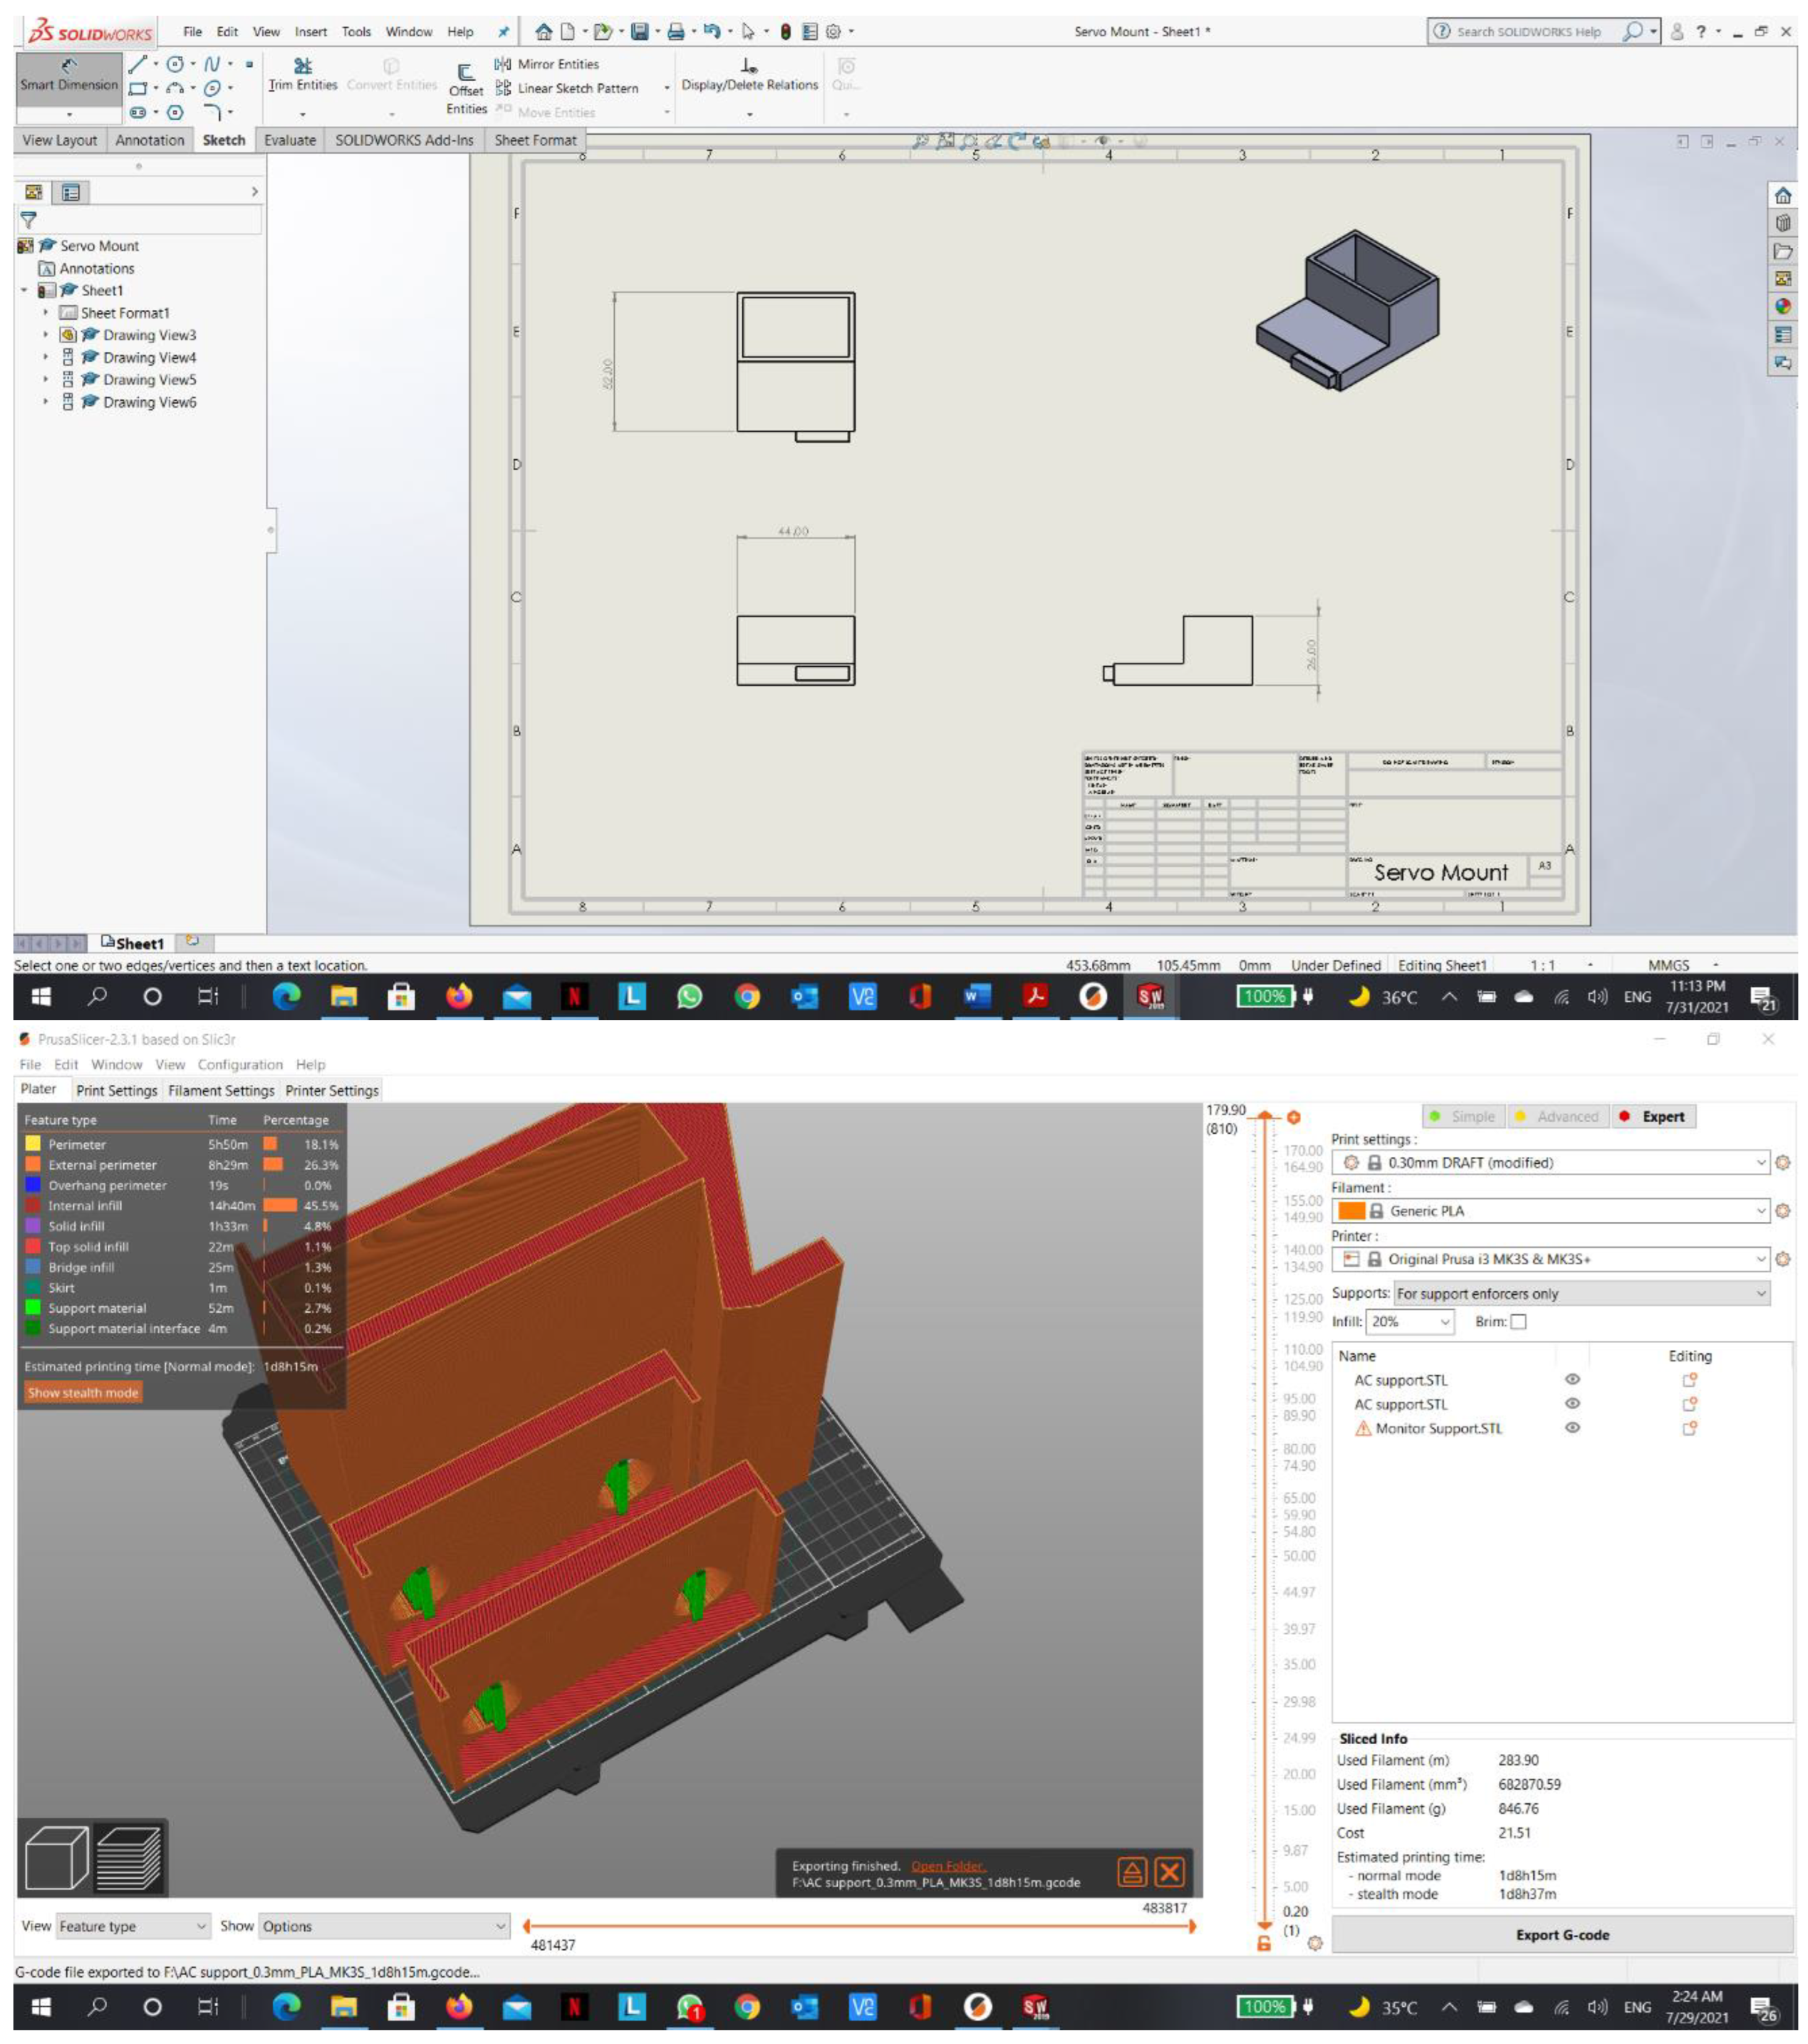Switch to sliced layers preview icon
Screen dimensions: 1808x2044
[x=130, y=1857]
